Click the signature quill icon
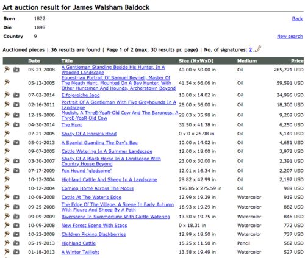 click(257, 49)
